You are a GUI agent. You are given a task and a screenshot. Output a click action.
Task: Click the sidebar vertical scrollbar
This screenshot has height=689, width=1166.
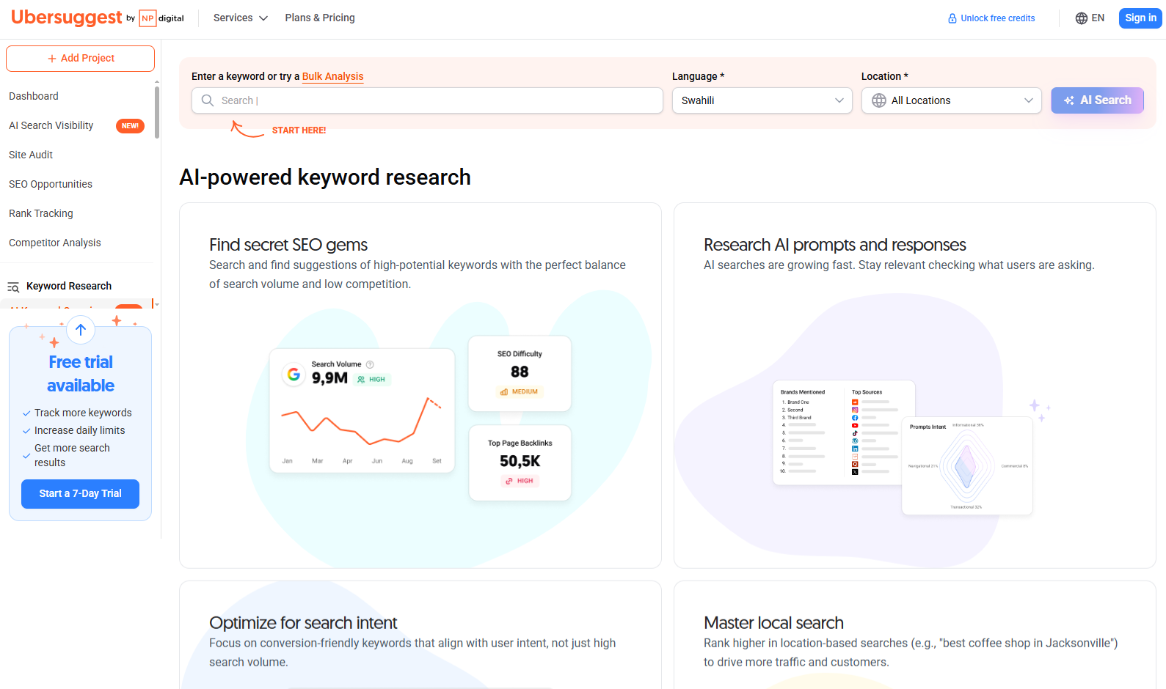click(x=157, y=112)
